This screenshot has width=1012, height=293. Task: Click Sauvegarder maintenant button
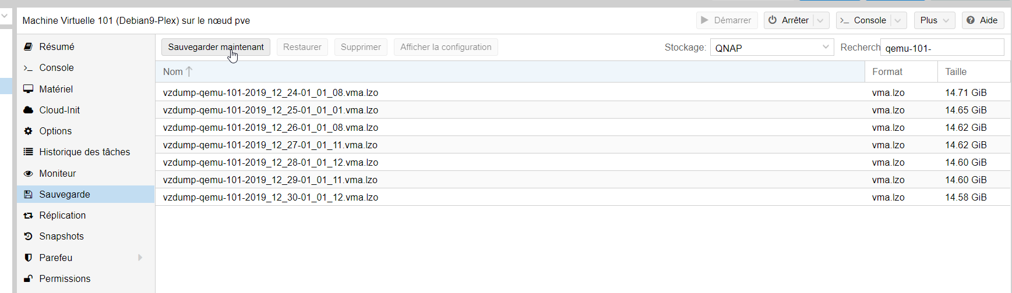coord(216,47)
